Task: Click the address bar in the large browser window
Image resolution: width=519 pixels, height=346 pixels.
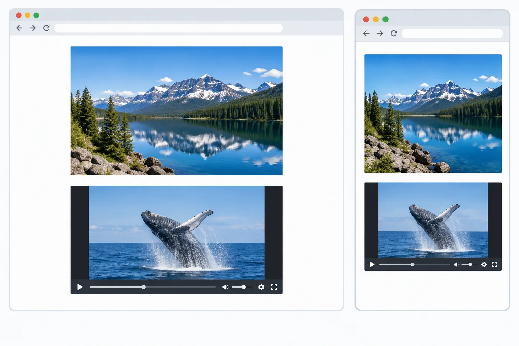Action: pyautogui.click(x=169, y=28)
